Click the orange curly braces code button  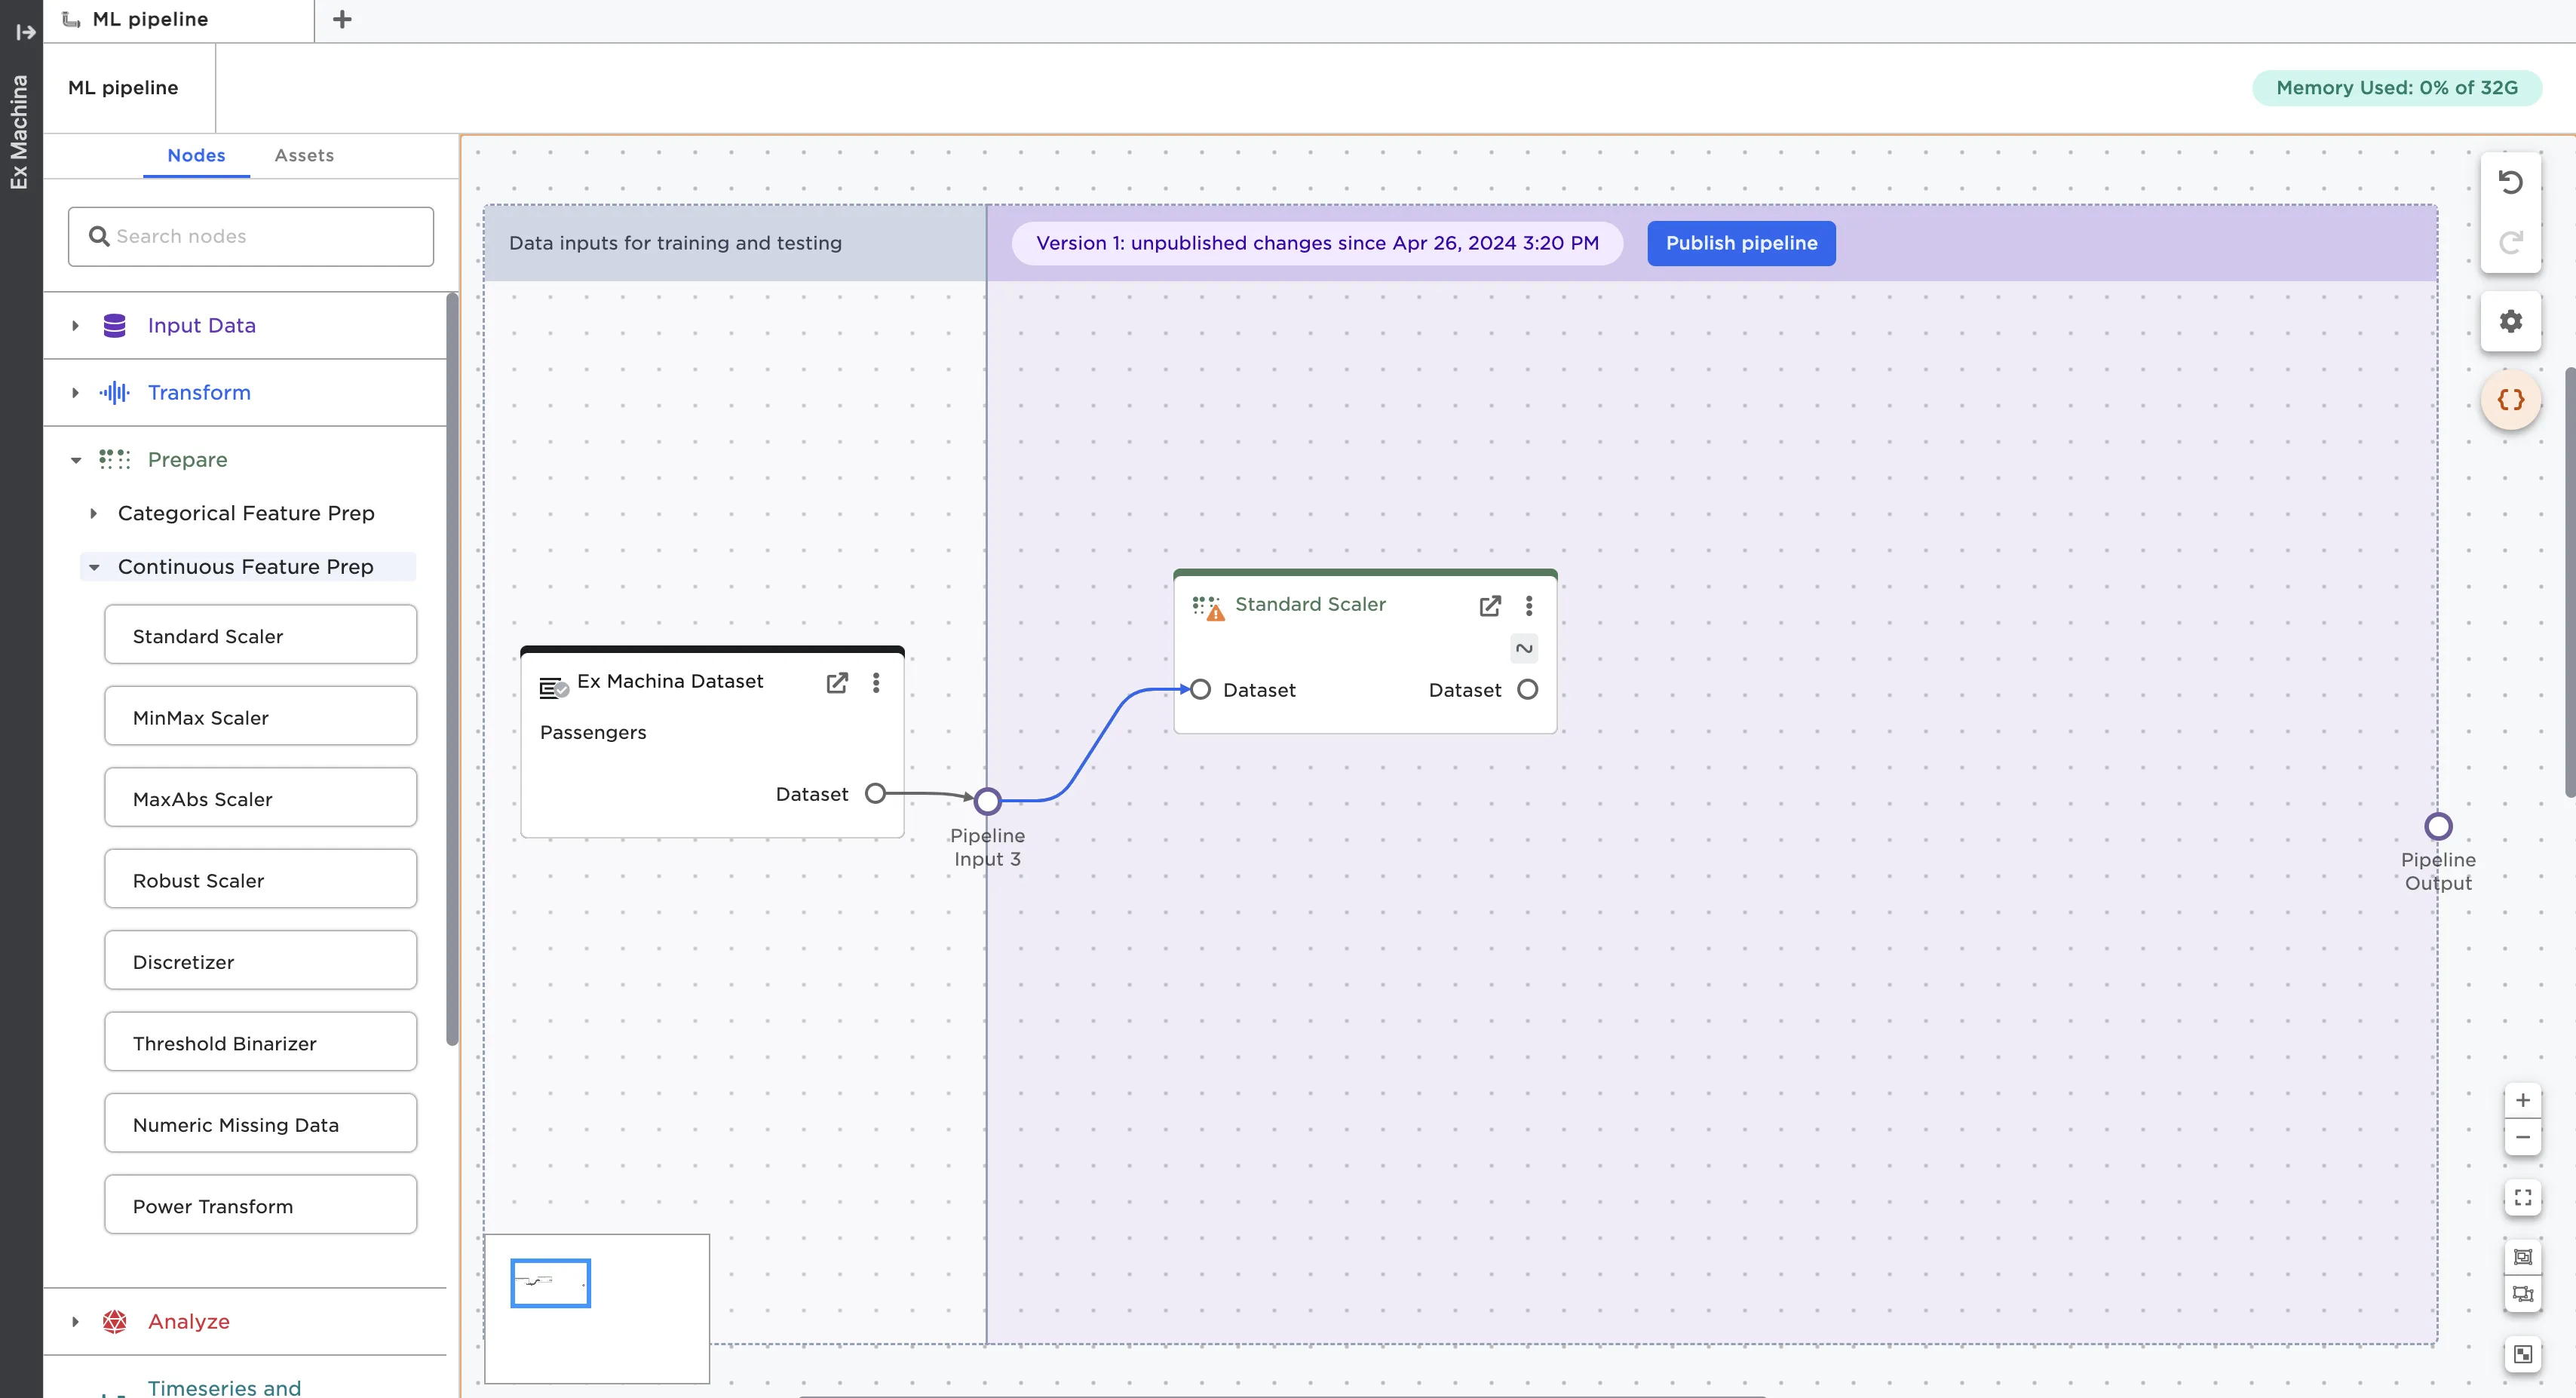pos(2510,400)
